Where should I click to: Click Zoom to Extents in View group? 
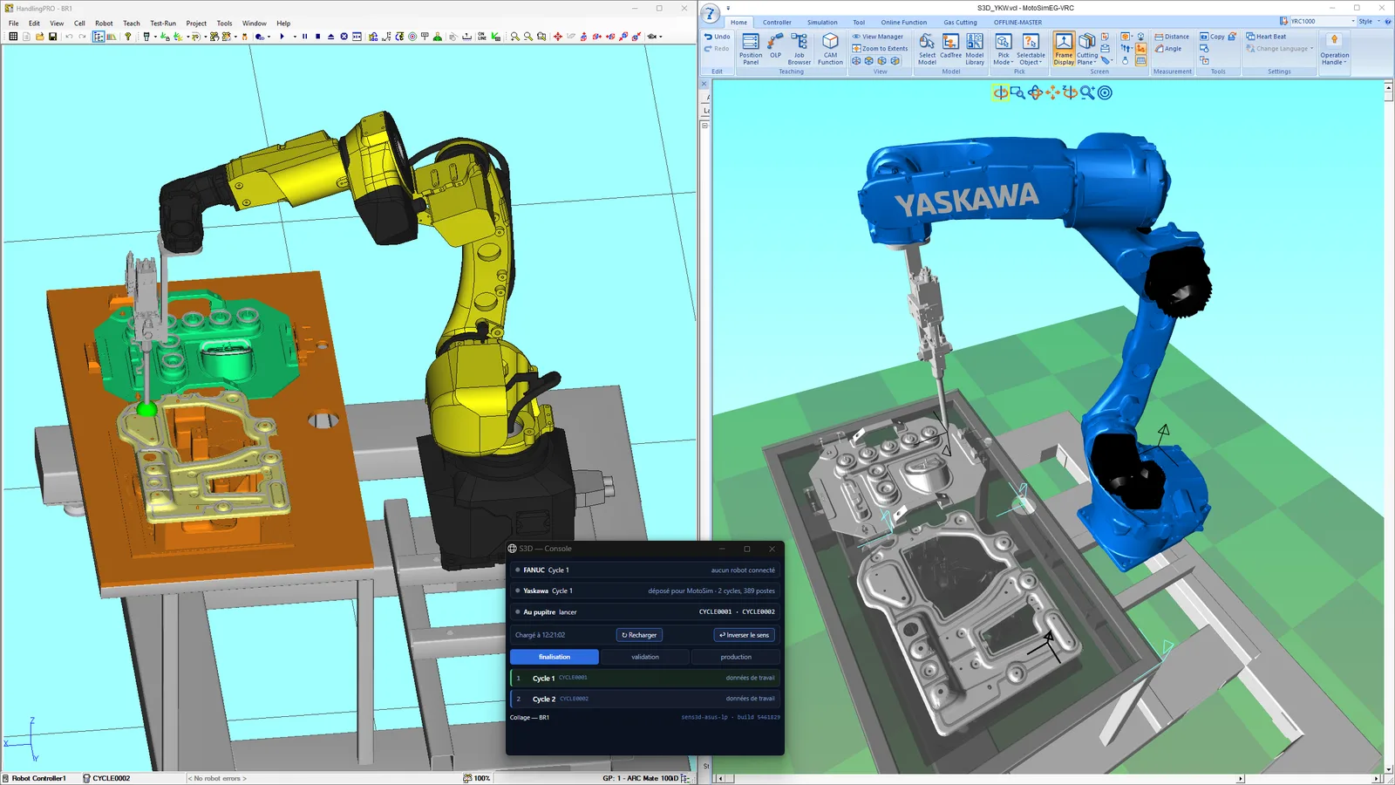pos(880,49)
